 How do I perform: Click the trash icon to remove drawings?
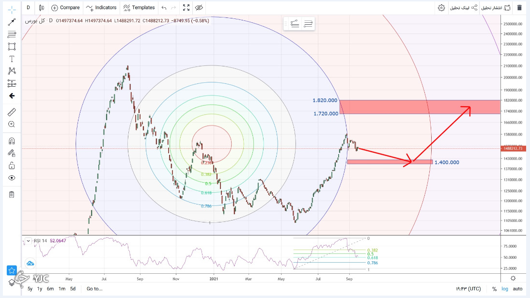click(x=12, y=194)
